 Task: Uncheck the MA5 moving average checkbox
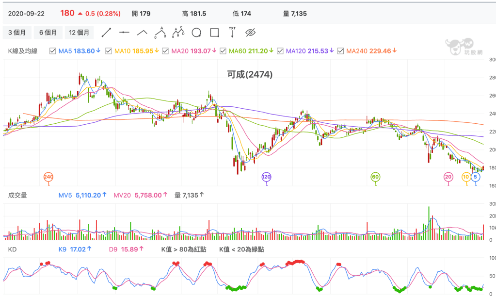52,51
